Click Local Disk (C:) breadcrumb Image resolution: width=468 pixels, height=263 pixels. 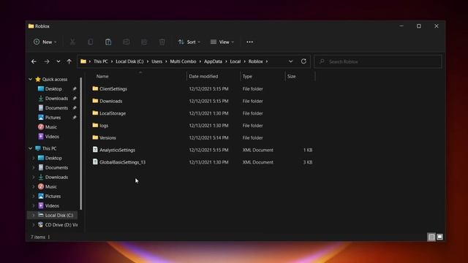pyautogui.click(x=129, y=61)
